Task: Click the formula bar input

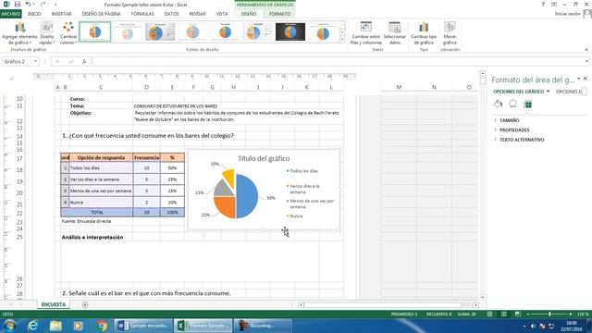Action: pyautogui.click(x=337, y=62)
